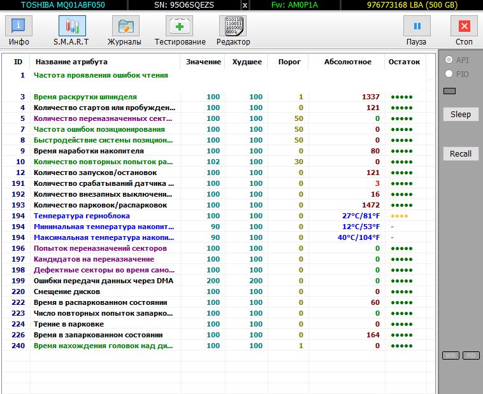Click the Абсолютное column header
This screenshot has height=394, width=483.
(347, 62)
